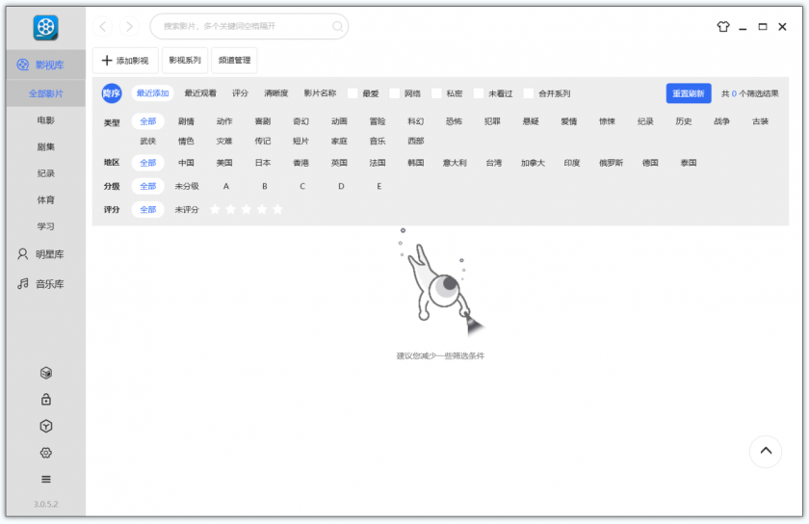809x524 pixels.
Task: Enable the 最爱 checkbox
Action: 352,93
